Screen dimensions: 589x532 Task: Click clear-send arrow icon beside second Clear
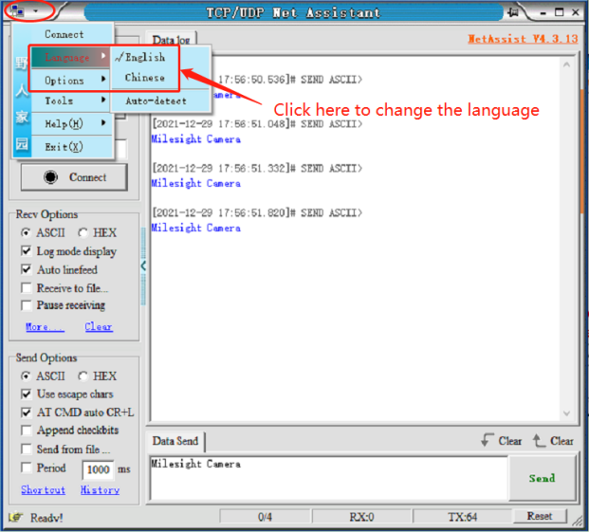(539, 440)
